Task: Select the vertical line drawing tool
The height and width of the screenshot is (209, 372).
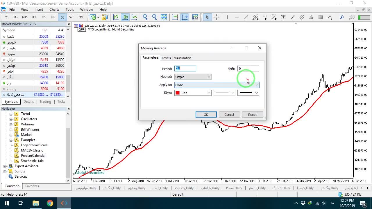Action: pos(228,17)
